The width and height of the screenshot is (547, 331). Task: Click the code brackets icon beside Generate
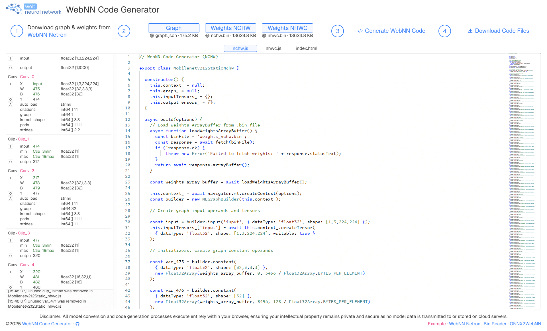tap(360, 31)
